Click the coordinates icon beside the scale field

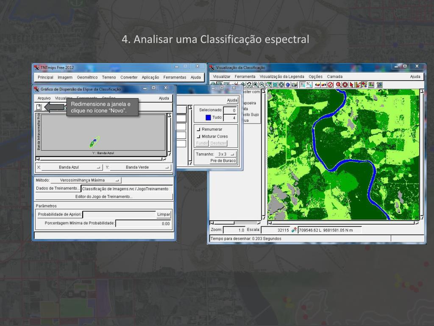coord(294,230)
